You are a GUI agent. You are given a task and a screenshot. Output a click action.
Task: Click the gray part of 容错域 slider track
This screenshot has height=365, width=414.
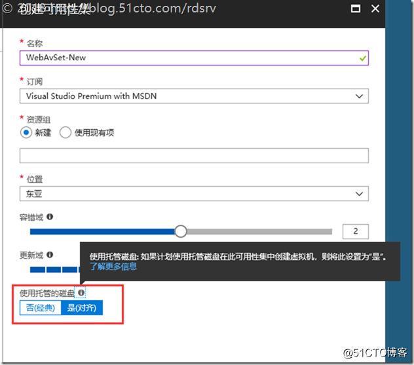tap(259, 231)
